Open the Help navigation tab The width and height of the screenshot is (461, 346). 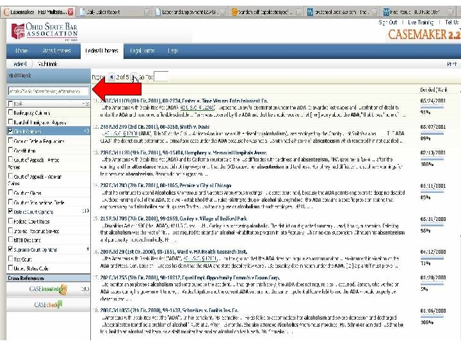[173, 51]
